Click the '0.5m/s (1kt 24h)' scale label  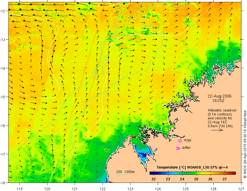click(220, 126)
